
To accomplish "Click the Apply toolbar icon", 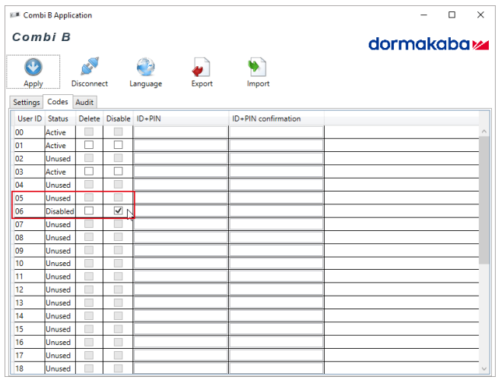I will tap(33, 67).
